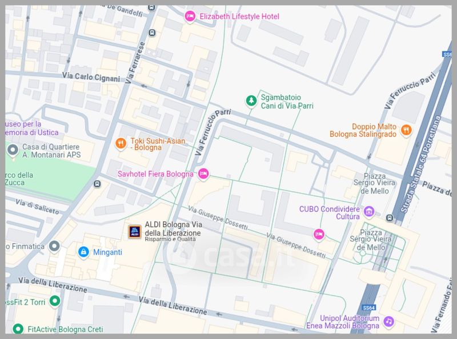Click the CrossFit 2 Torri gym marker
This screenshot has width=457, height=339.
[55, 301]
